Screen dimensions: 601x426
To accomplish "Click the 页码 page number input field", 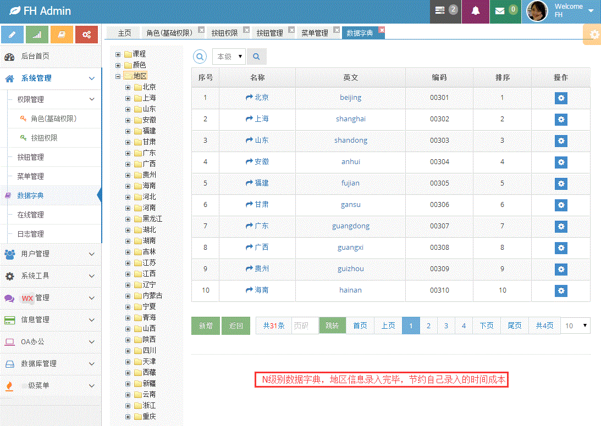I will point(305,326).
